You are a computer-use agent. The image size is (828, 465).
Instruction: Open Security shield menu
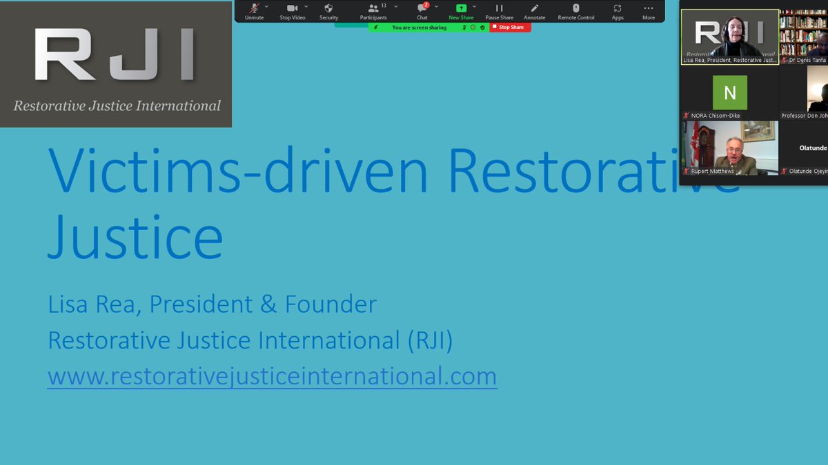pyautogui.click(x=328, y=11)
